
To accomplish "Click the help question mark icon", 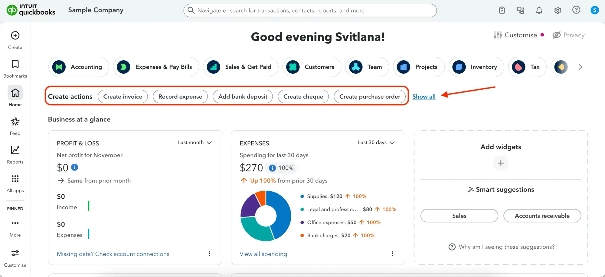I will point(576,10).
